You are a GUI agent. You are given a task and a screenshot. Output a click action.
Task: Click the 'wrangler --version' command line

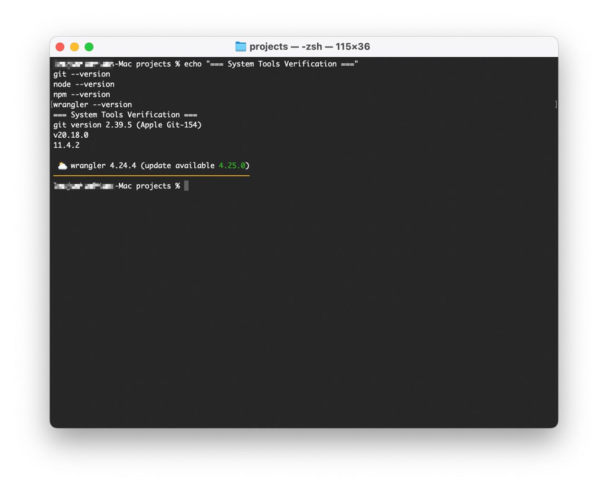[x=93, y=104]
